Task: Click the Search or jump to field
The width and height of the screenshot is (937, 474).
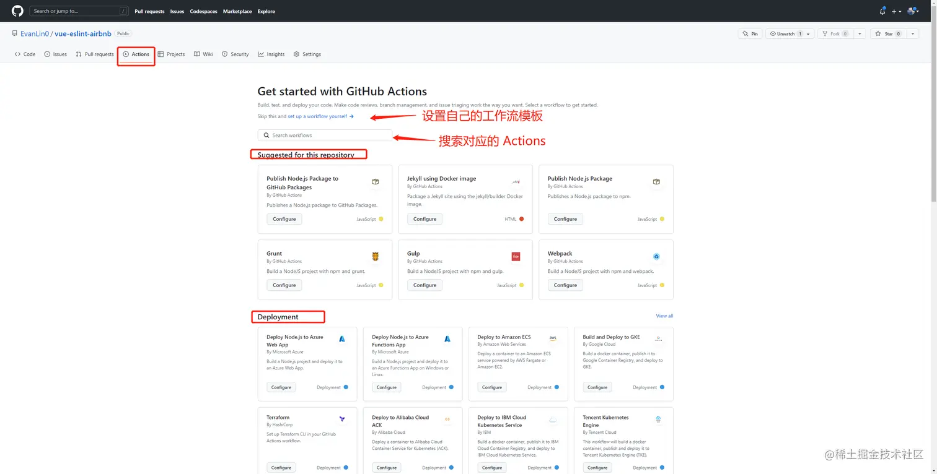Action: 79,11
